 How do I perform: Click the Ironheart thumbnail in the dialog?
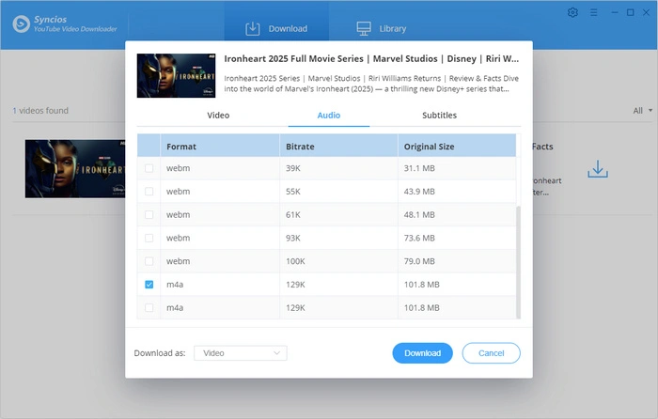[175, 75]
